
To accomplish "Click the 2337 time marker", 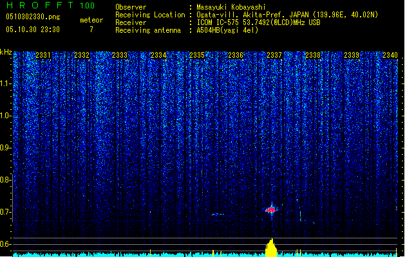I will click(x=274, y=55).
